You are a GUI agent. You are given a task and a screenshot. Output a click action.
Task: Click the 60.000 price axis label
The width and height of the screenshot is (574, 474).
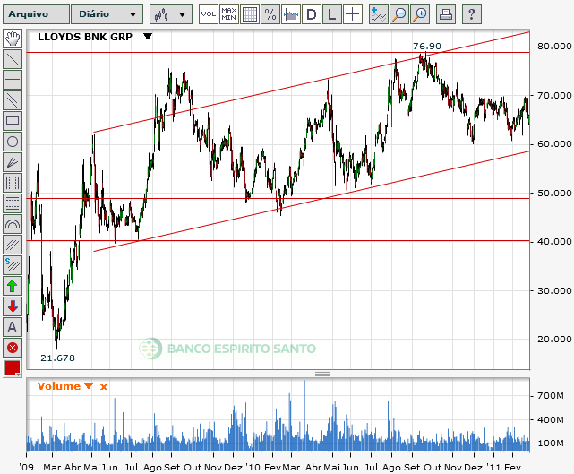click(554, 144)
